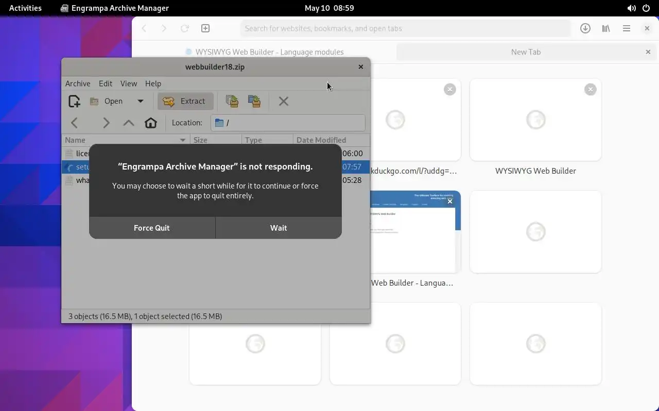Sort archive list by Type column

[267, 140]
